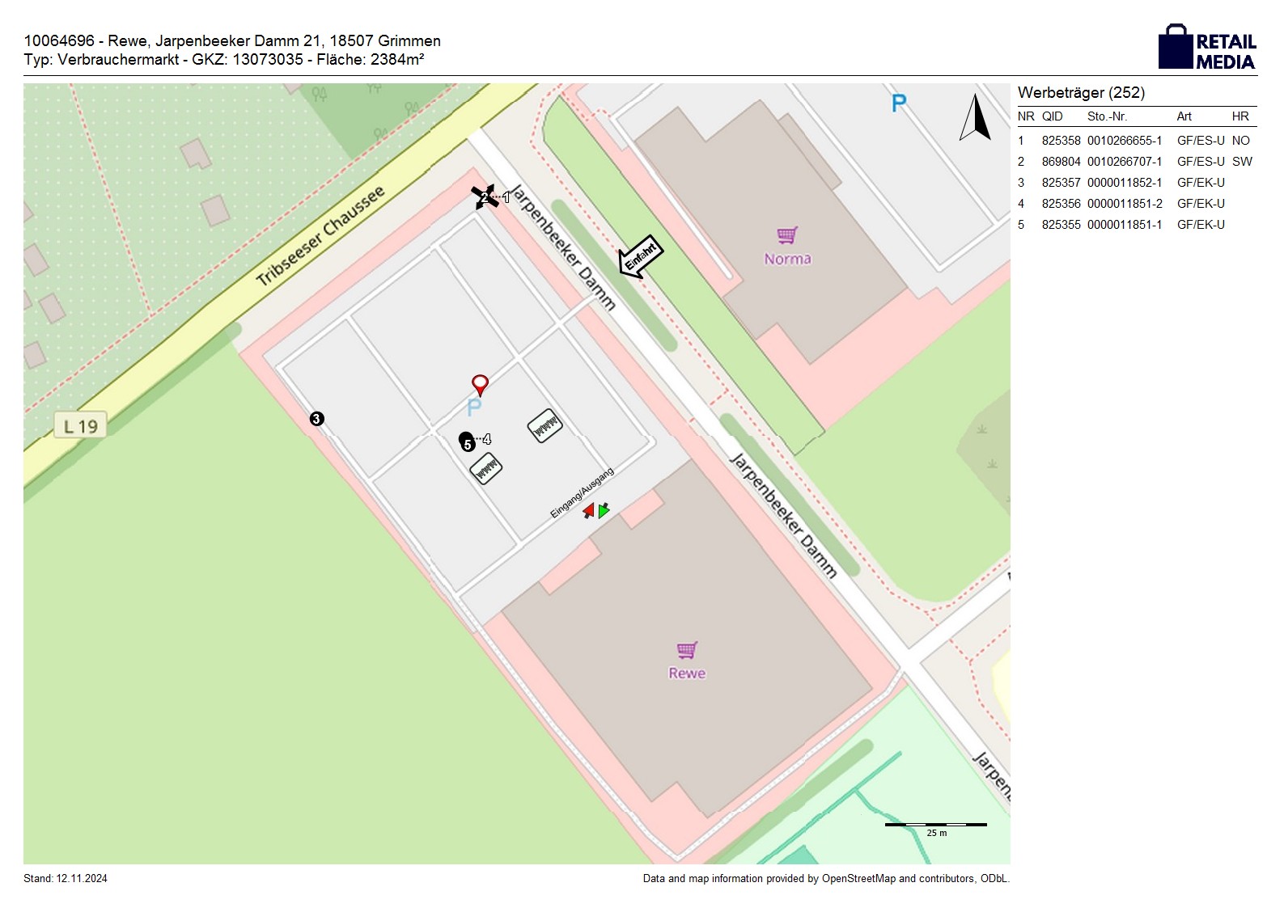Click the red entrance arrow at Eingang/Ausgang
This screenshot has height=908, width=1284.
[x=589, y=510]
